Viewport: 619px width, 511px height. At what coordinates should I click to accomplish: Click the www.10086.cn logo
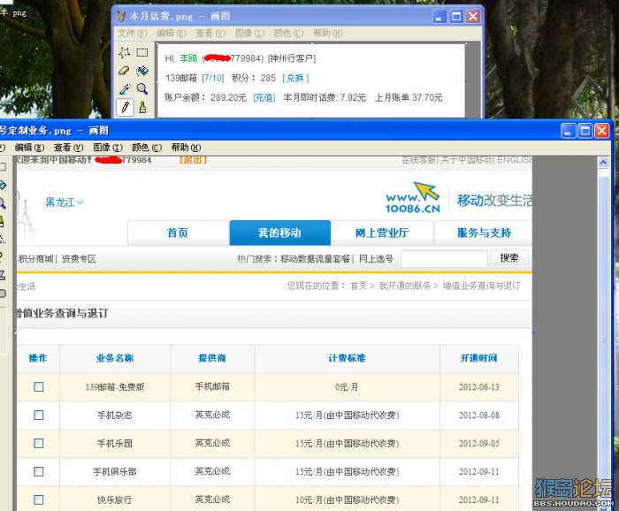(x=413, y=198)
